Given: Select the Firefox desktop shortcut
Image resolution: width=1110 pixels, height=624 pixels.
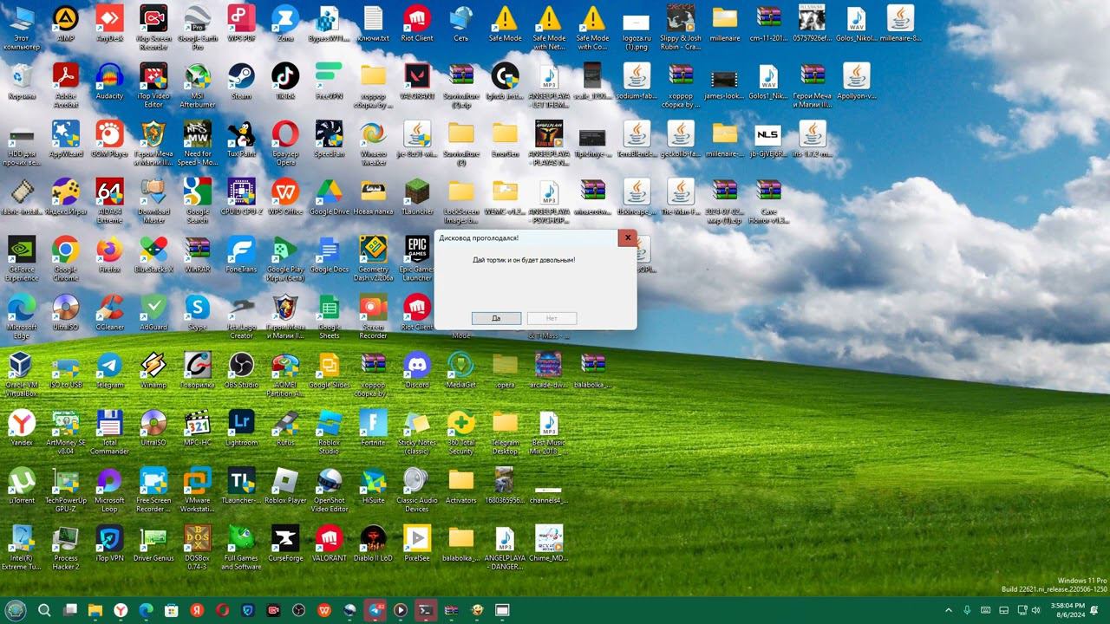Looking at the screenshot, I should [x=109, y=255].
